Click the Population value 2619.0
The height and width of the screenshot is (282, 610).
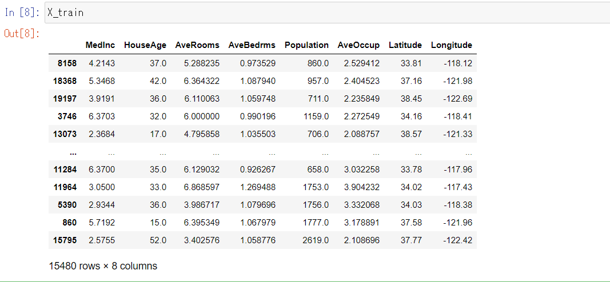coord(316,240)
